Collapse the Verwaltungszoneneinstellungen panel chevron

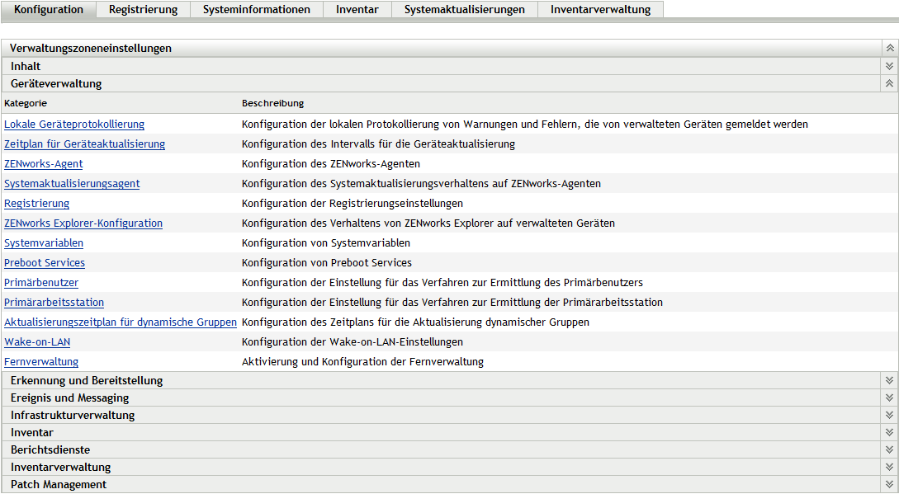pos(889,49)
